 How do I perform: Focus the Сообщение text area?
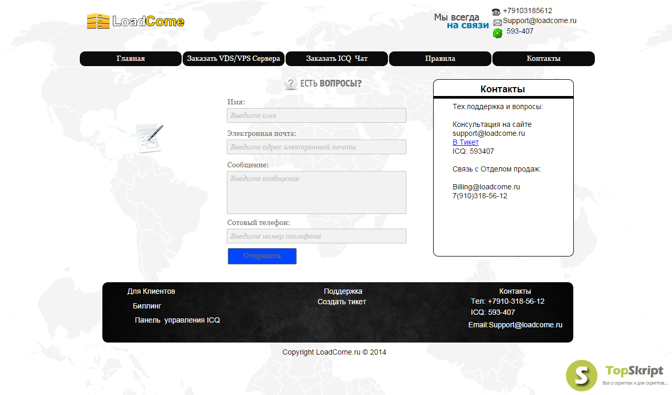(x=317, y=193)
